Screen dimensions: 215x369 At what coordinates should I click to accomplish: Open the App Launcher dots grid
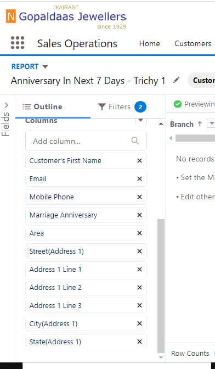tap(18, 43)
